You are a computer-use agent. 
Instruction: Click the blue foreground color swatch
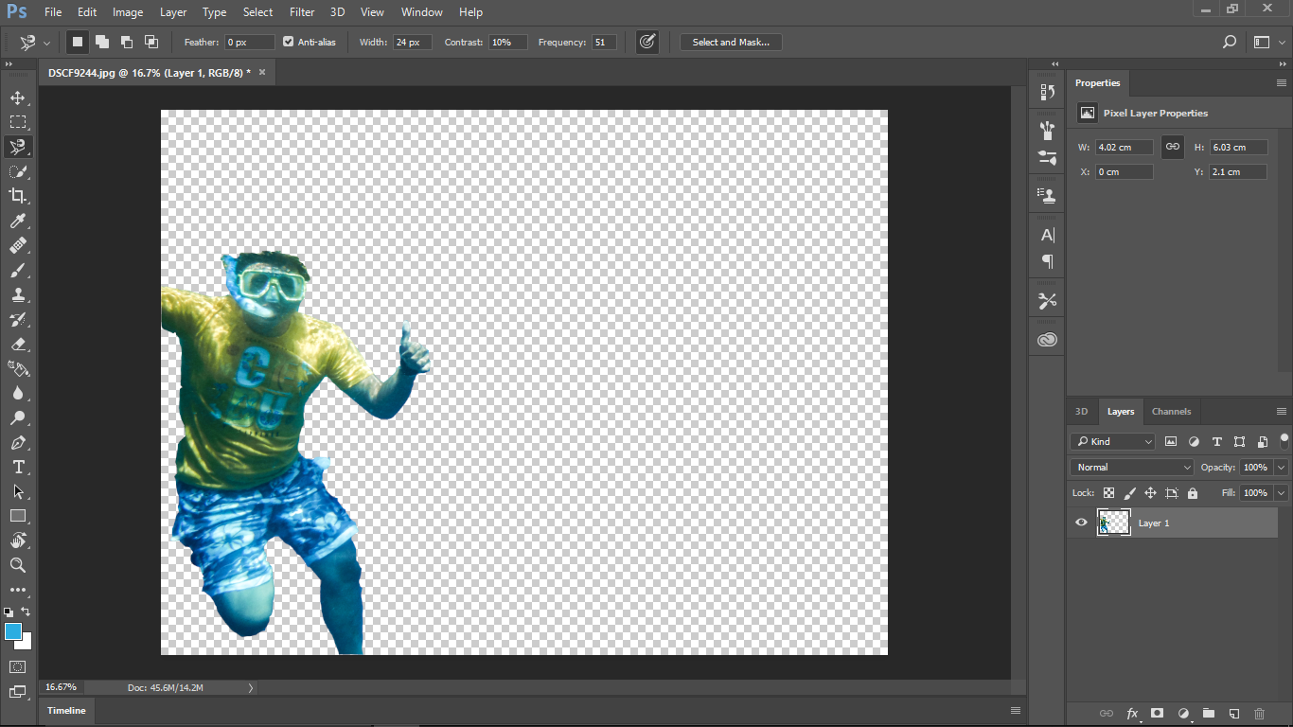[x=12, y=631]
